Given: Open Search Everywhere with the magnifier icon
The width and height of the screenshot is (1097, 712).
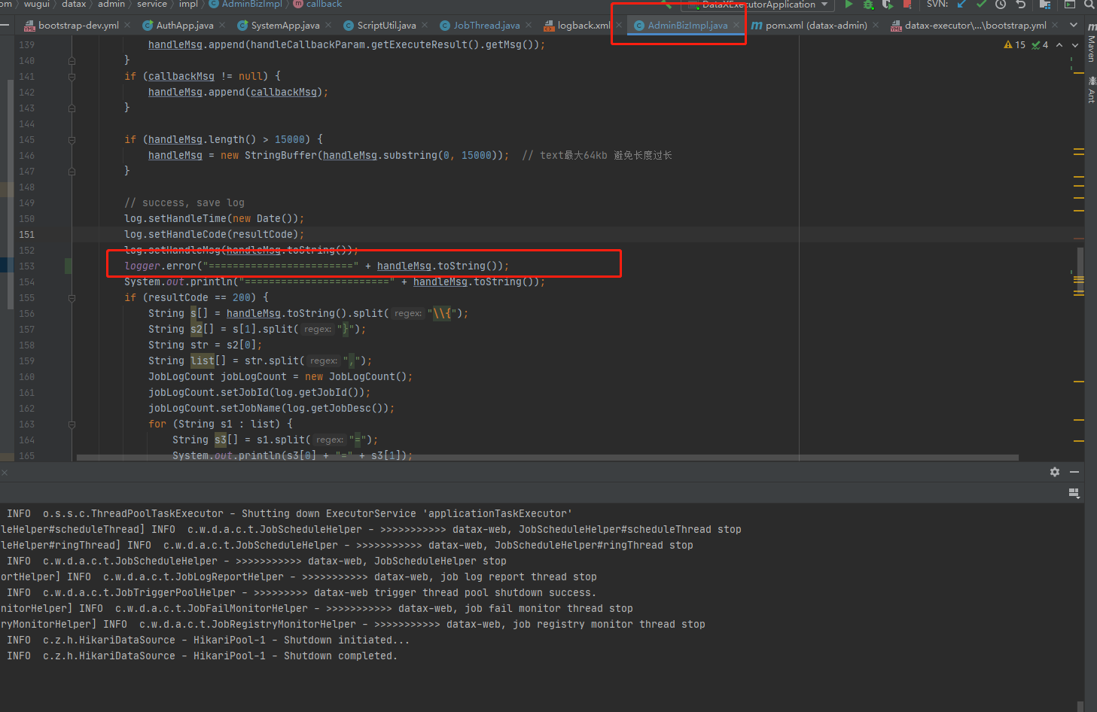Looking at the screenshot, I should (1087, 5).
